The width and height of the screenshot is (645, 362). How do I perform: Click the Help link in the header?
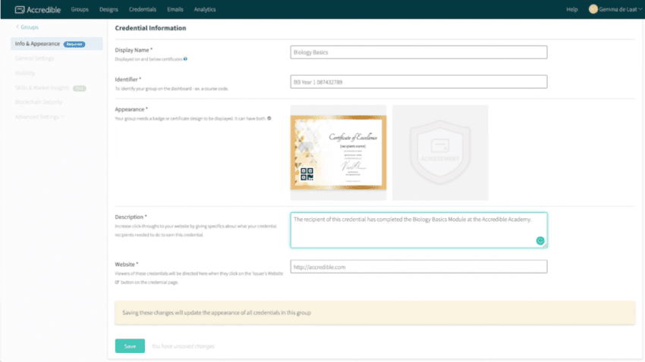(572, 9)
